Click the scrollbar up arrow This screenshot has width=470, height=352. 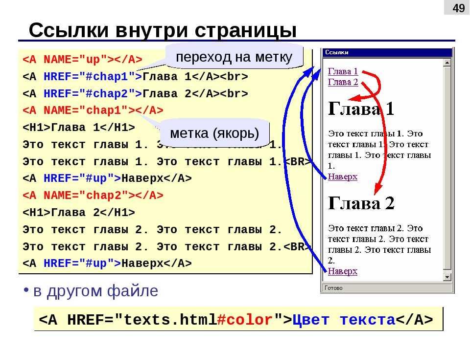pyautogui.click(x=447, y=63)
